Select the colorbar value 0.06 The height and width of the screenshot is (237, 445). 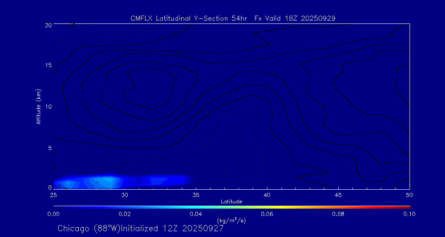pos(267,214)
